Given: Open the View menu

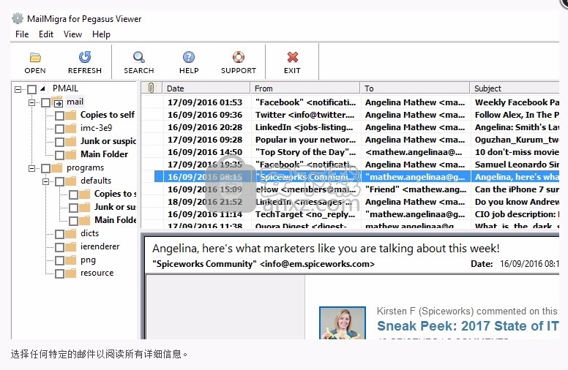Looking at the screenshot, I should tap(72, 34).
